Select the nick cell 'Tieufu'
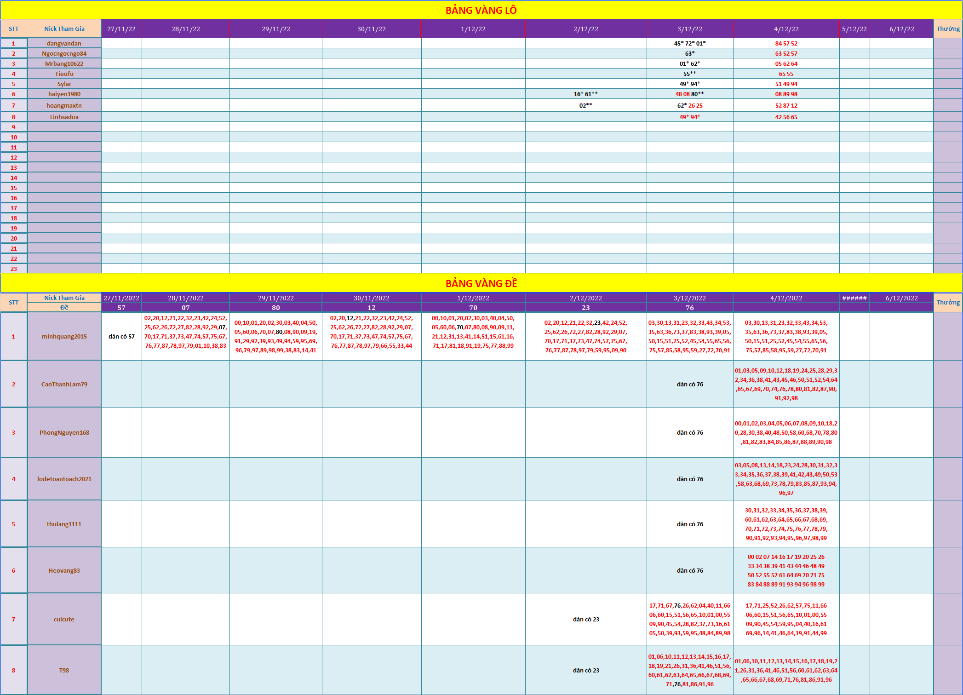 click(64, 74)
